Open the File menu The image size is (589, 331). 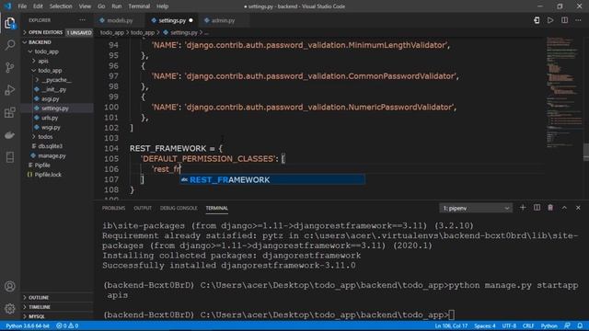[x=22, y=6]
